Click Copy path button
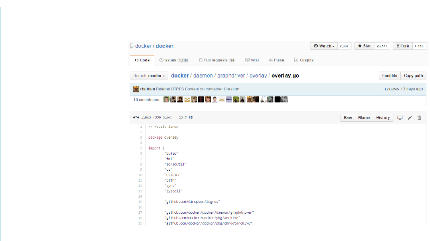430x241 pixels. [x=413, y=76]
